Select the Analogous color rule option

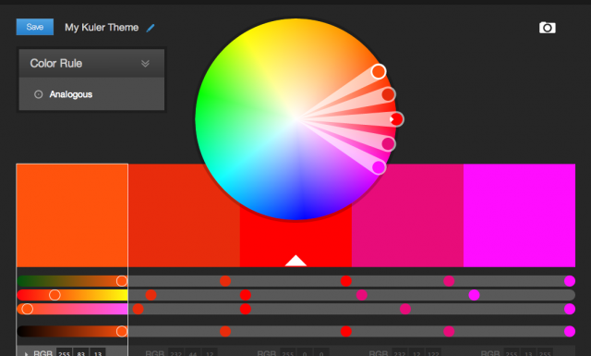click(x=71, y=94)
